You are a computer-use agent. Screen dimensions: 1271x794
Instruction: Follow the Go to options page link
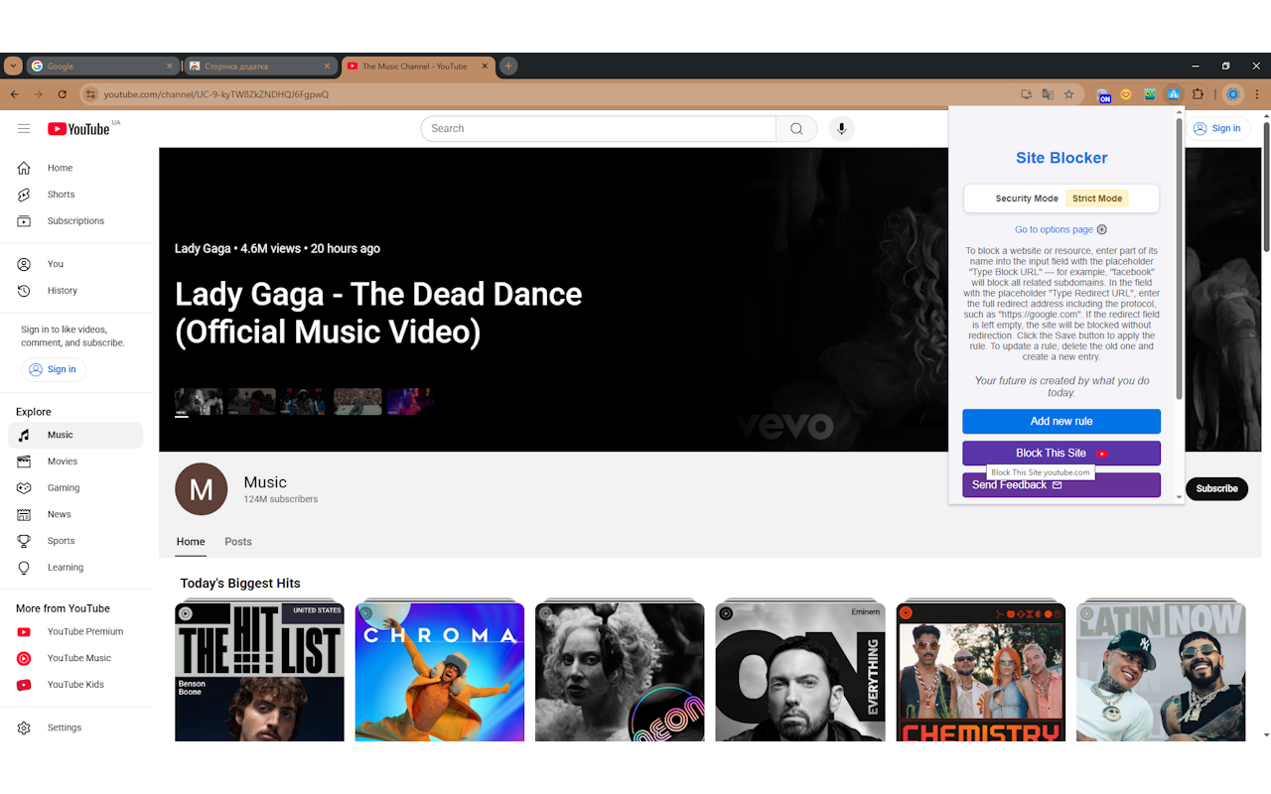click(x=1060, y=229)
